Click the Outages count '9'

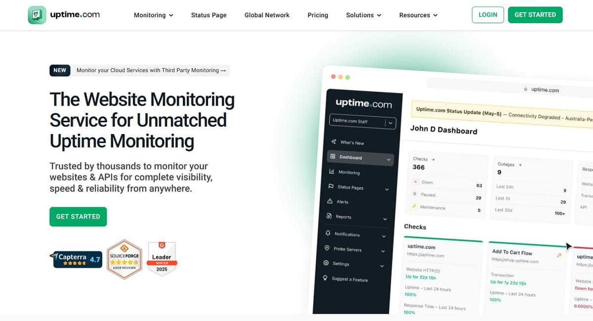(x=500, y=172)
